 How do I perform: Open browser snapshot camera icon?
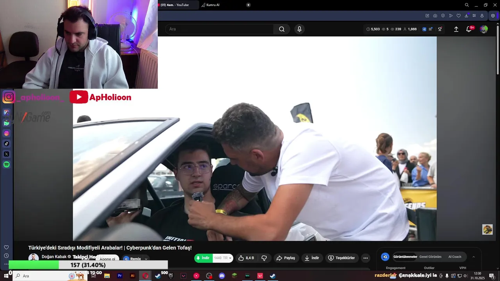tap(435, 16)
